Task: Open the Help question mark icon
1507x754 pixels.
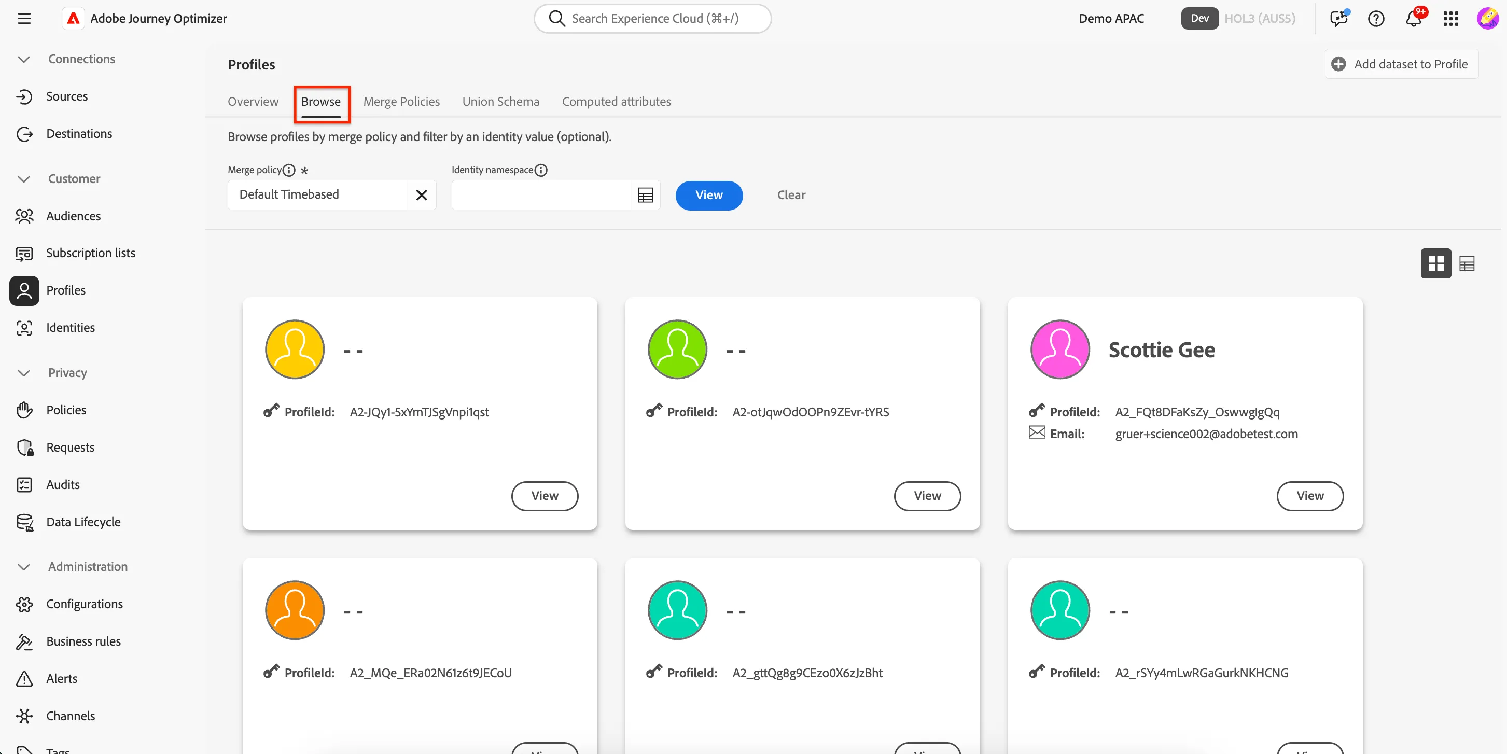Action: coord(1376,18)
